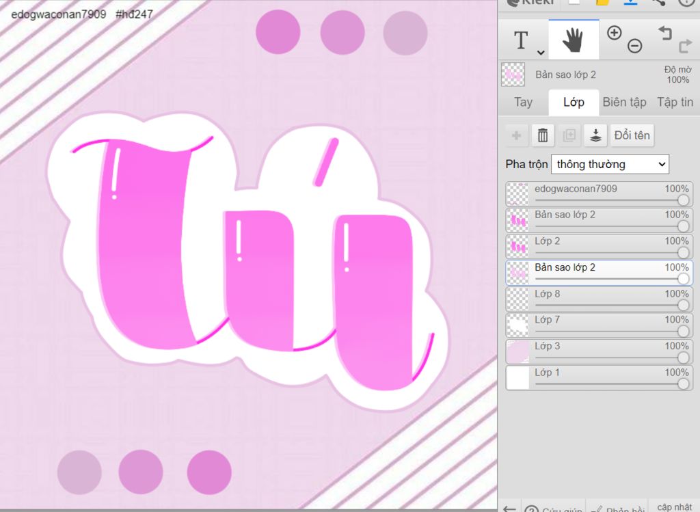This screenshot has width=700, height=512.
Task: Adjust opacity slider of Lớp 1 layer
Action: tap(612, 384)
